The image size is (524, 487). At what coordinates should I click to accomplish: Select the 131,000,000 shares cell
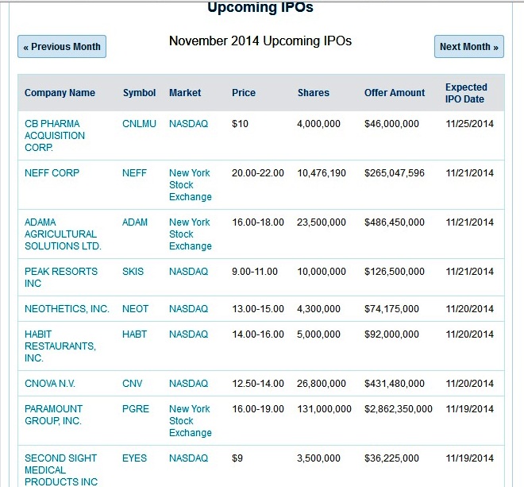pyautogui.click(x=324, y=408)
